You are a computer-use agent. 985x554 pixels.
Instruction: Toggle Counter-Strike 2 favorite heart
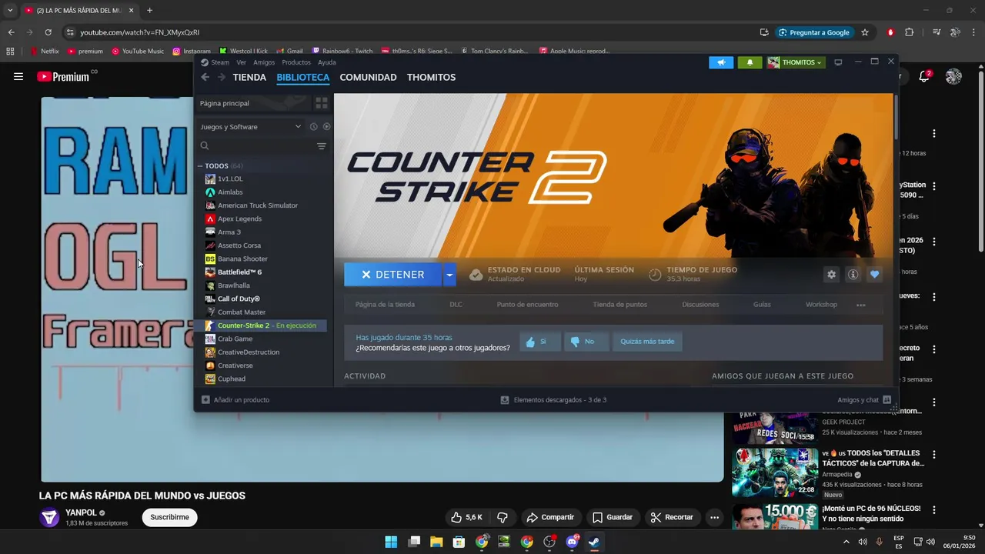tap(874, 274)
